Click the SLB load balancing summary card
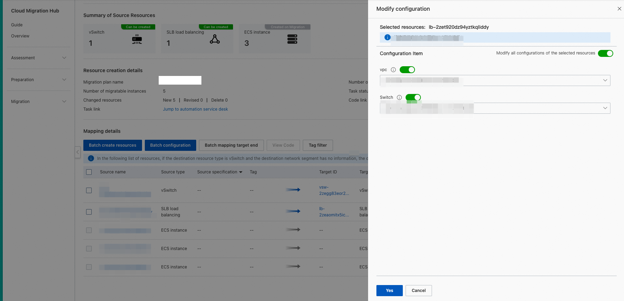Screen dimensions: 624x301 pos(197,38)
